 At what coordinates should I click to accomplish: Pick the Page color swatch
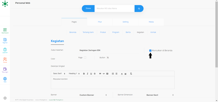tap(85, 58)
